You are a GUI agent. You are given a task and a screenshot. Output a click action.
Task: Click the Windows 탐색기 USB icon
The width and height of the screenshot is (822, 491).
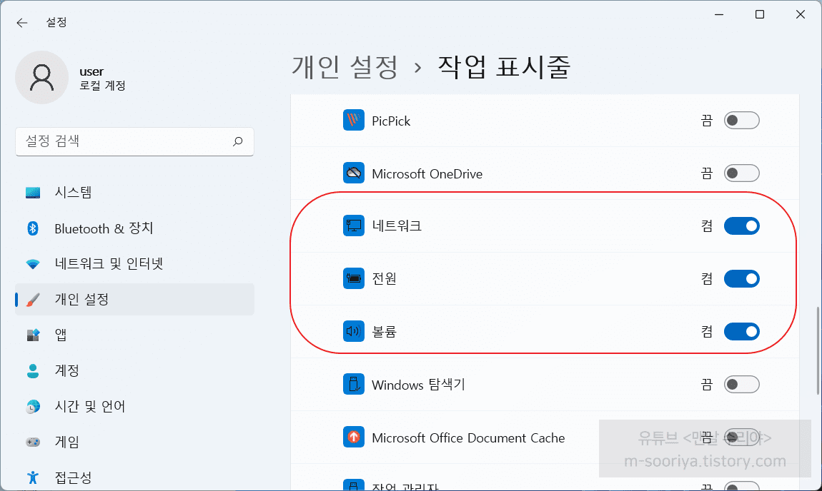pos(354,384)
